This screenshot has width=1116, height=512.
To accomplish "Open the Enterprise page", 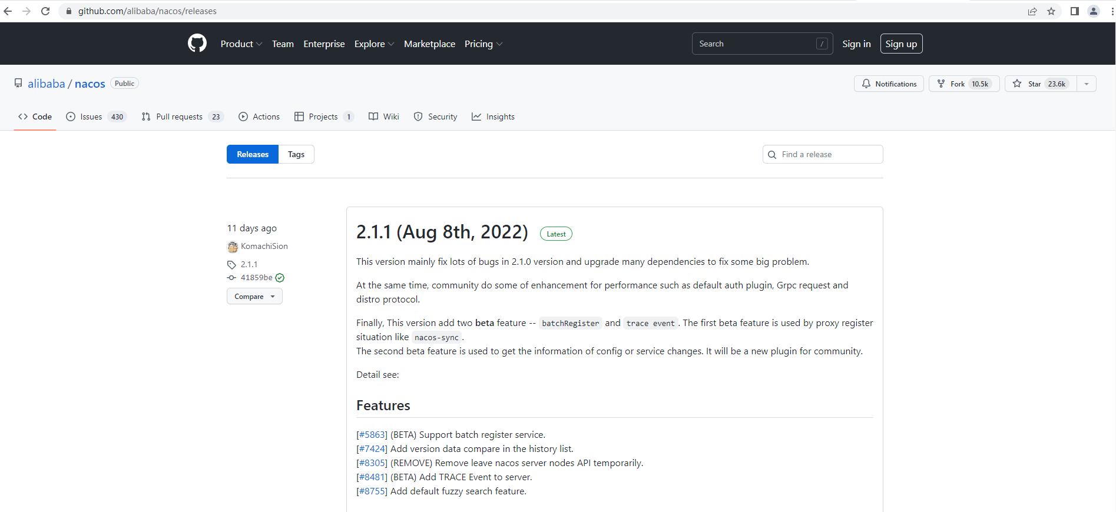I will [324, 44].
